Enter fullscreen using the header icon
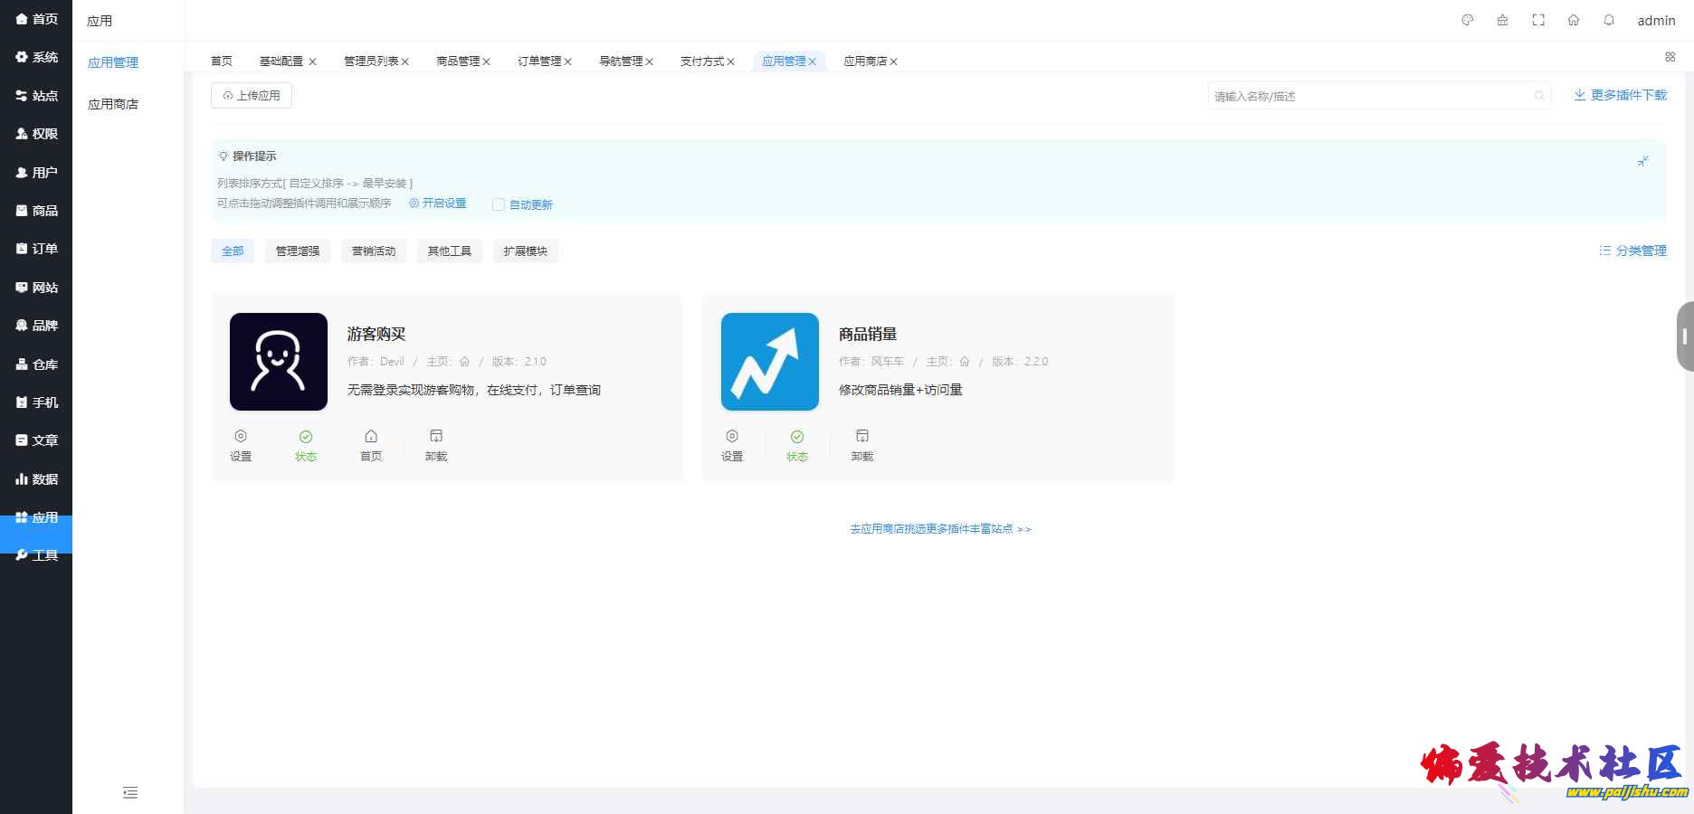The image size is (1694, 814). 1538,20
